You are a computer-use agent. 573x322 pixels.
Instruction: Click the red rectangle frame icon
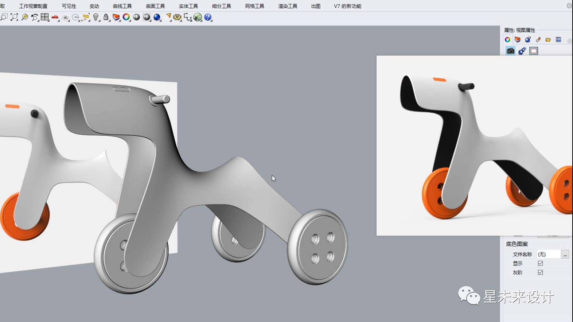(x=534, y=51)
